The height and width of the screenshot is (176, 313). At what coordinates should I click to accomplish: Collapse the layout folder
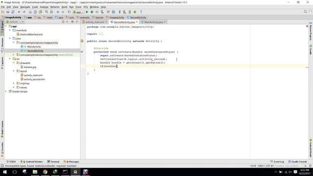tap(14, 71)
